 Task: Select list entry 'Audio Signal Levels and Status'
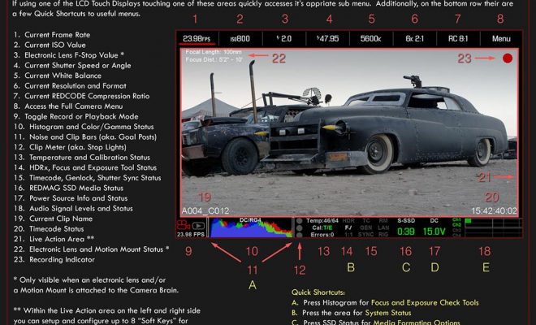tap(81, 209)
